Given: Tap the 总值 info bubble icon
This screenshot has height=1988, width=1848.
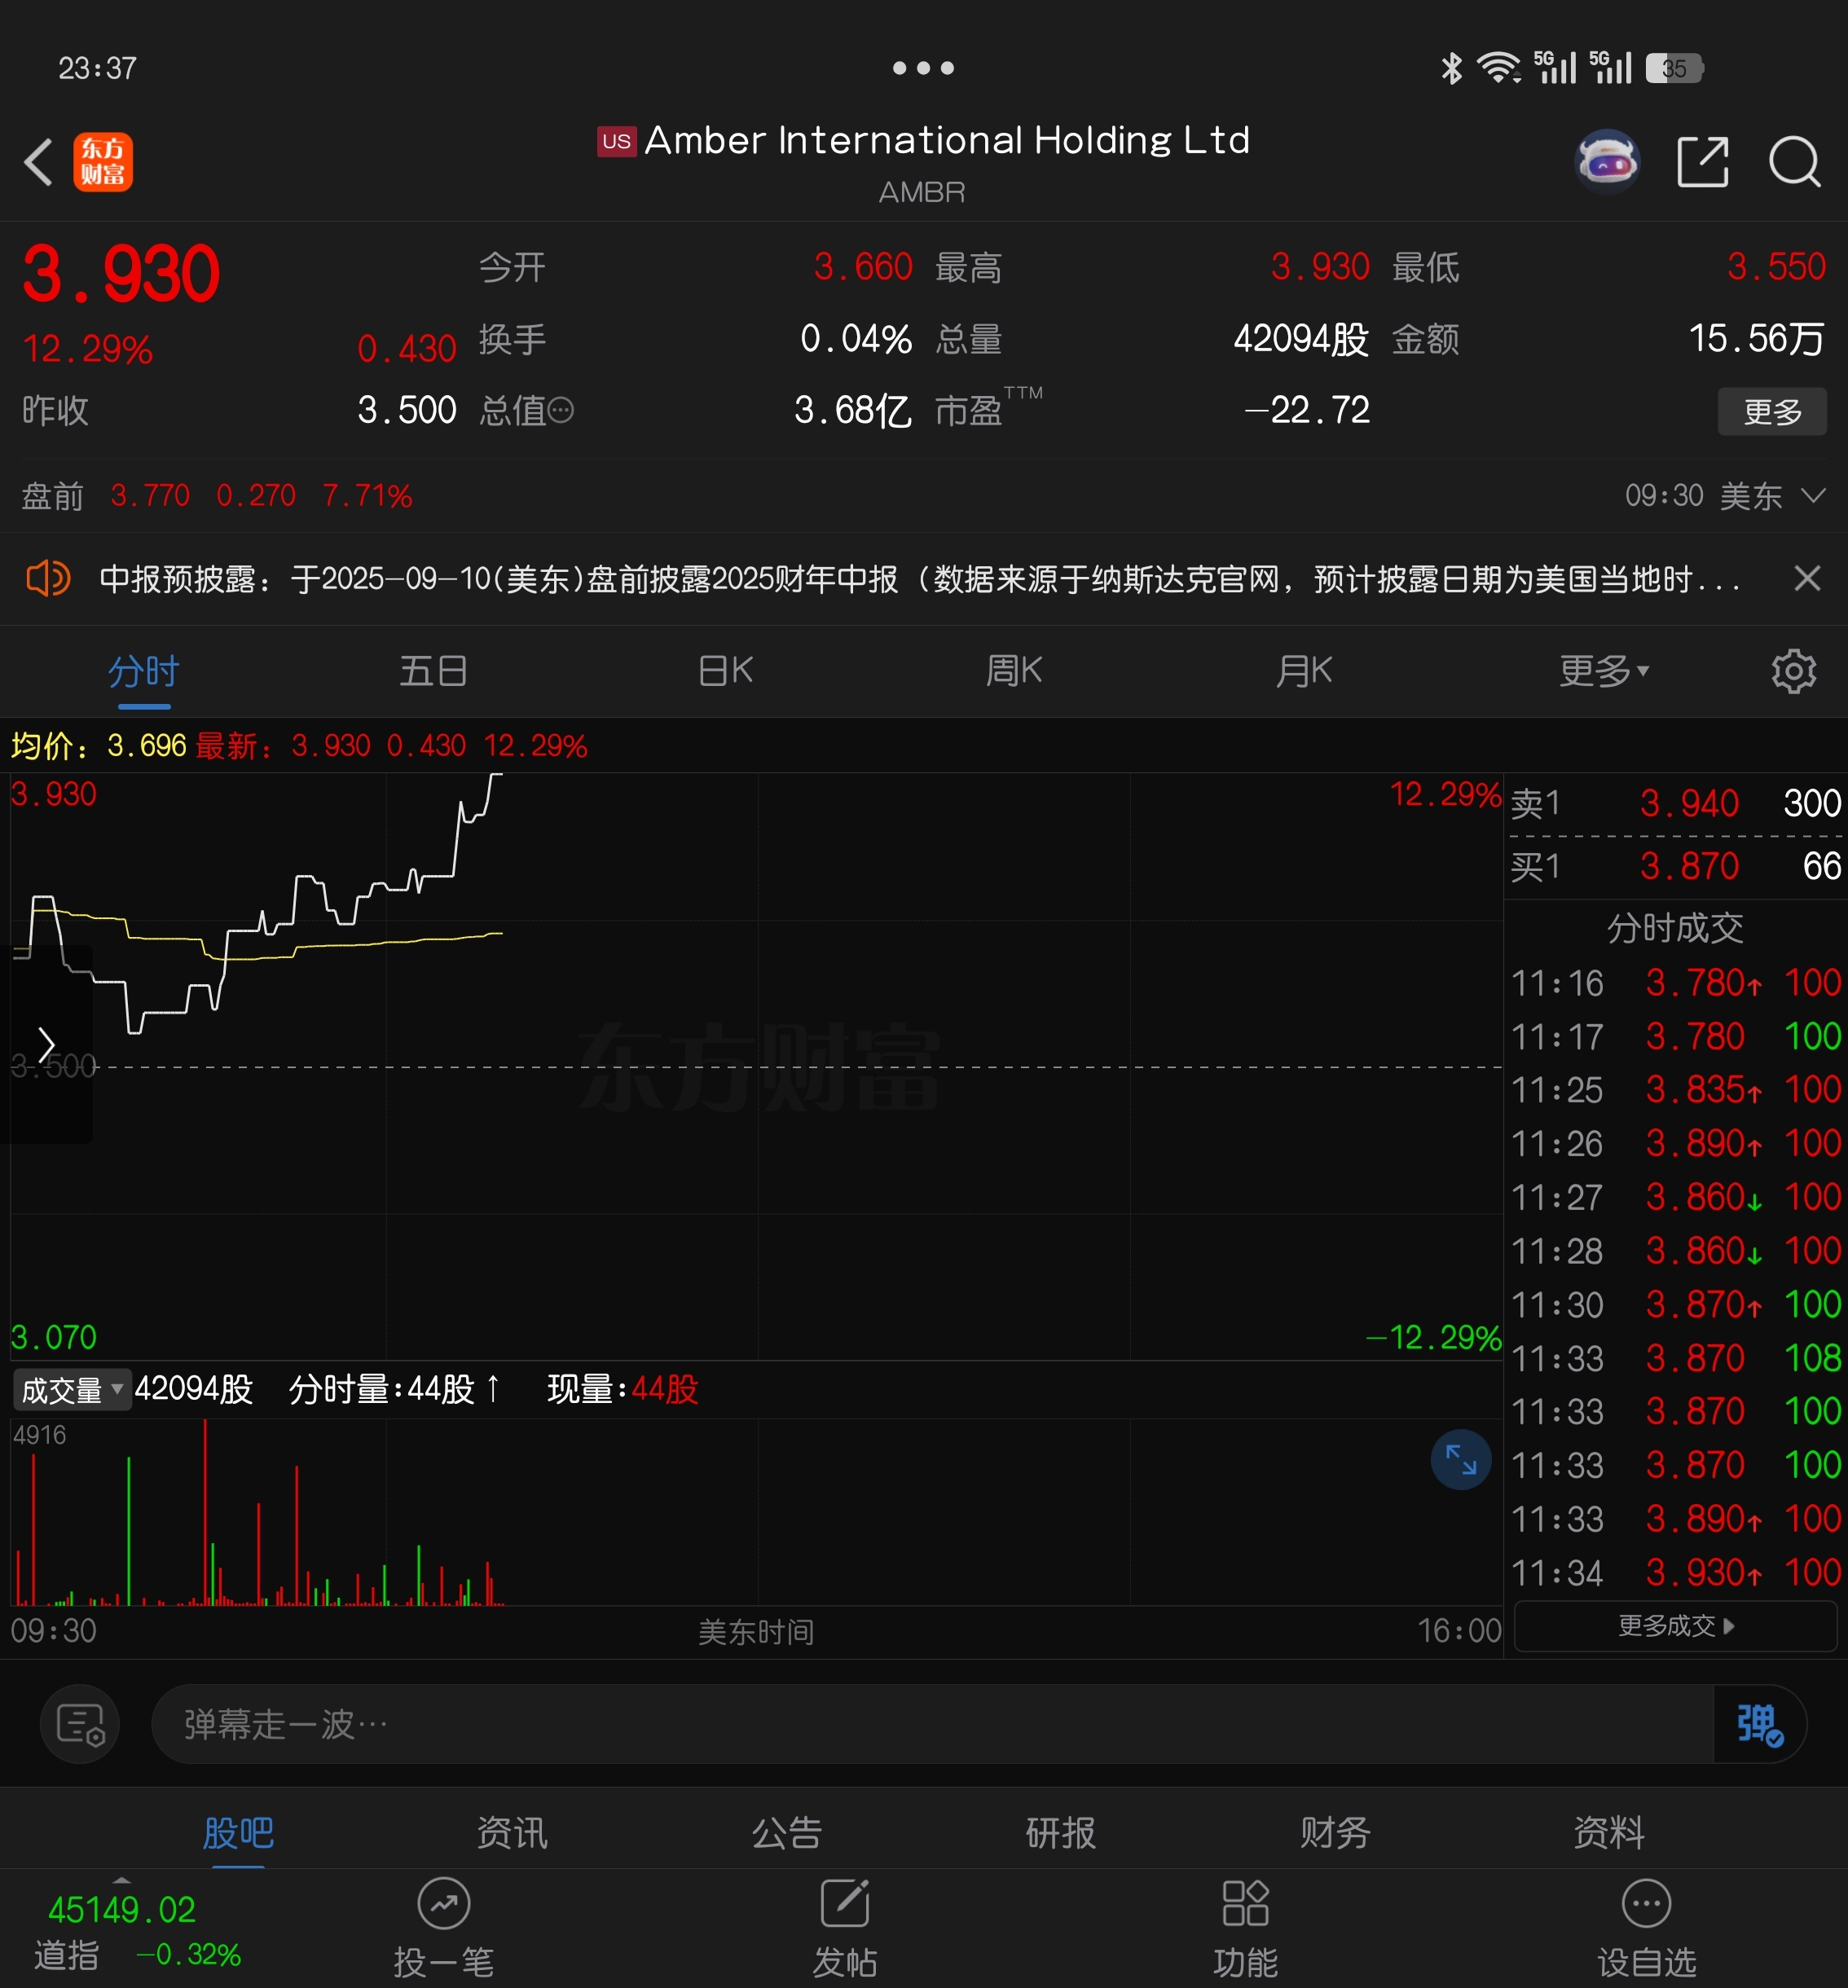Looking at the screenshot, I should [x=561, y=410].
